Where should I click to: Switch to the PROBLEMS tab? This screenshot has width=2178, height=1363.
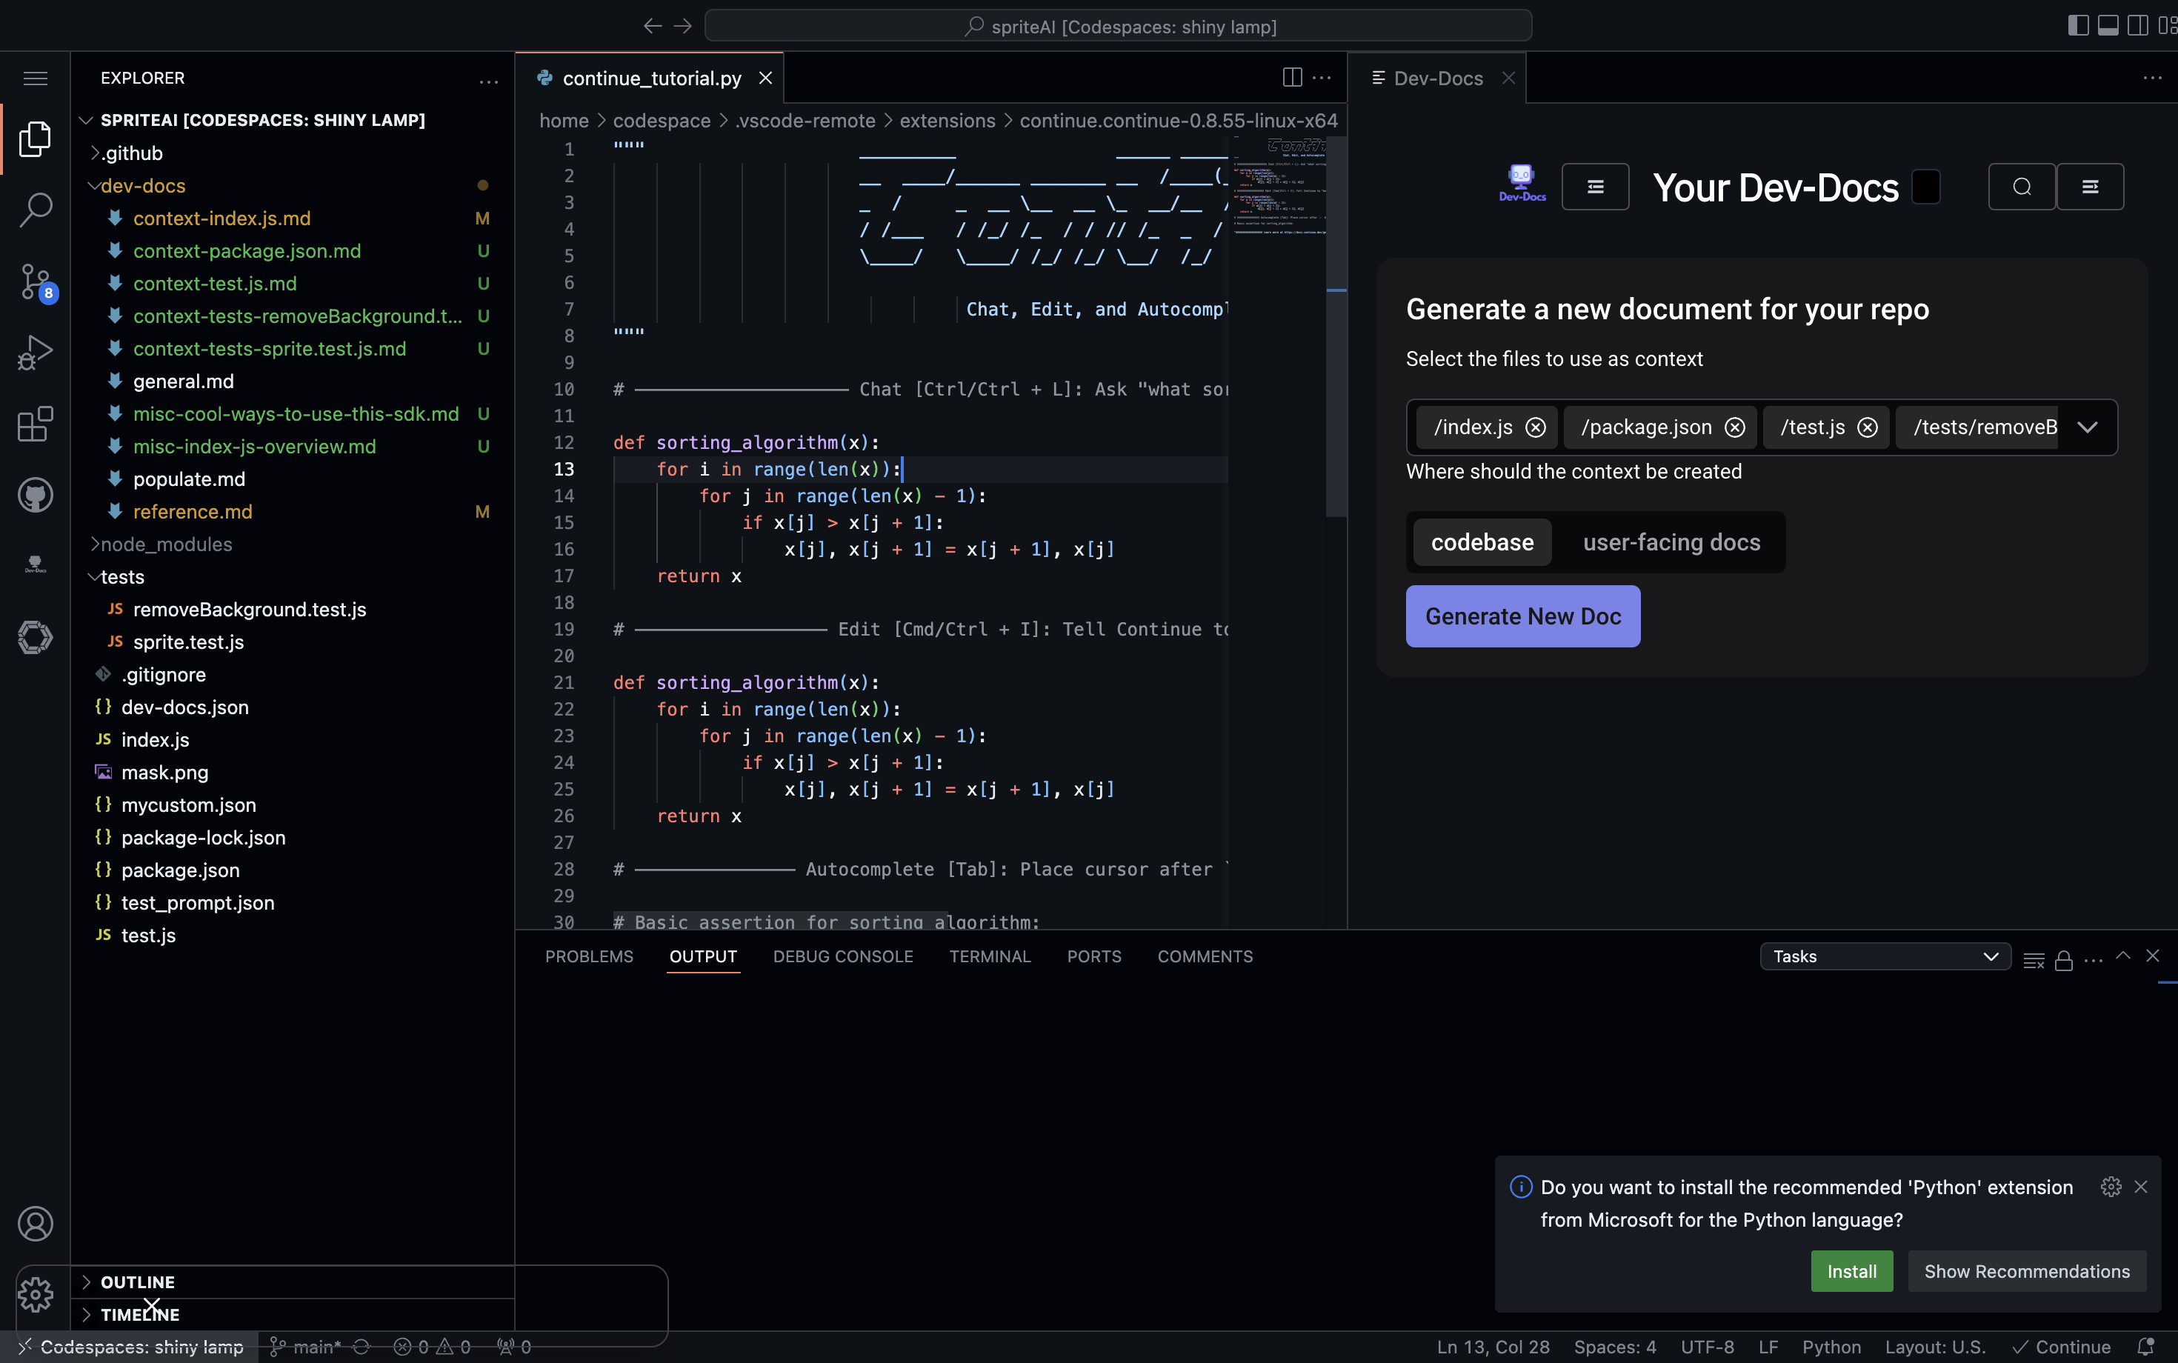click(x=587, y=955)
